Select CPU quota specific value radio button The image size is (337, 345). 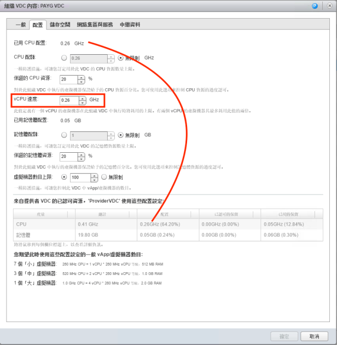click(x=65, y=58)
